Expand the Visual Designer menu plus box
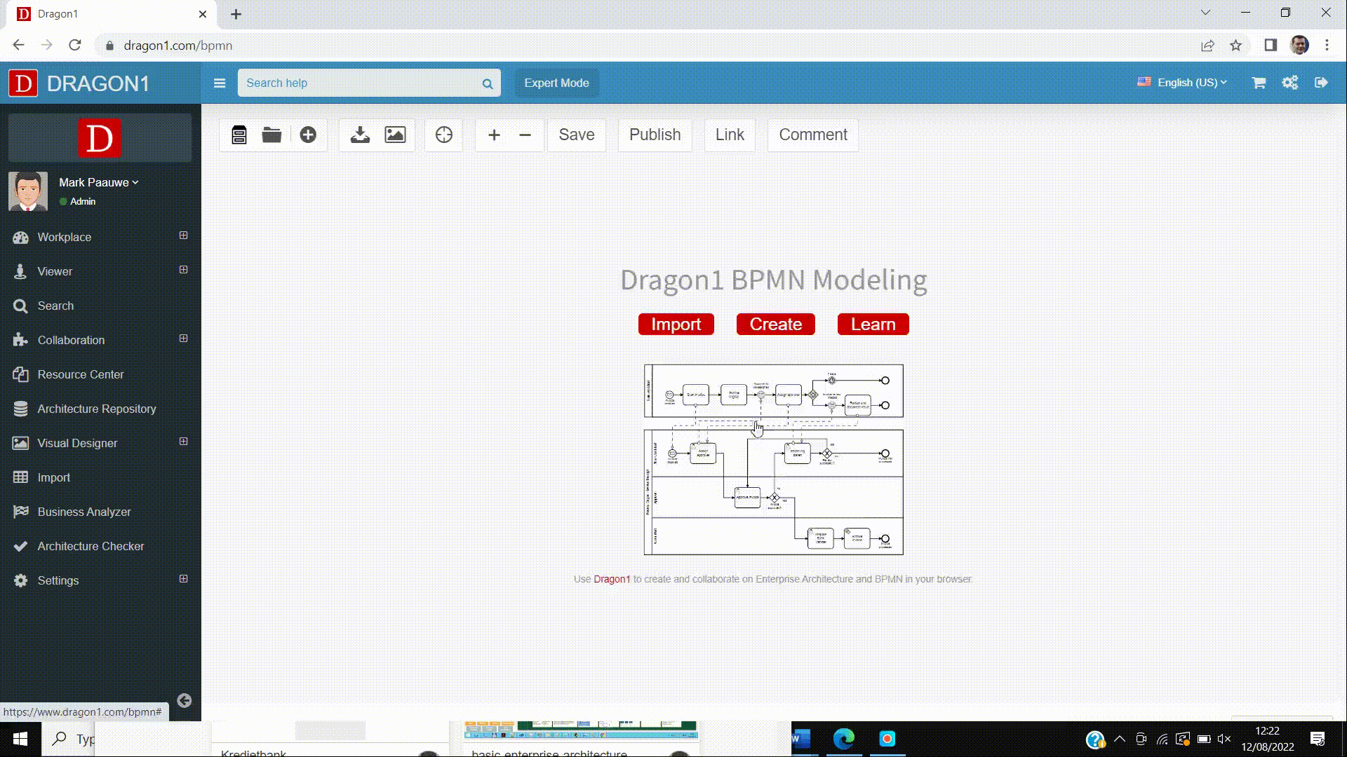Screen dimensions: 1347x757 coord(184,442)
